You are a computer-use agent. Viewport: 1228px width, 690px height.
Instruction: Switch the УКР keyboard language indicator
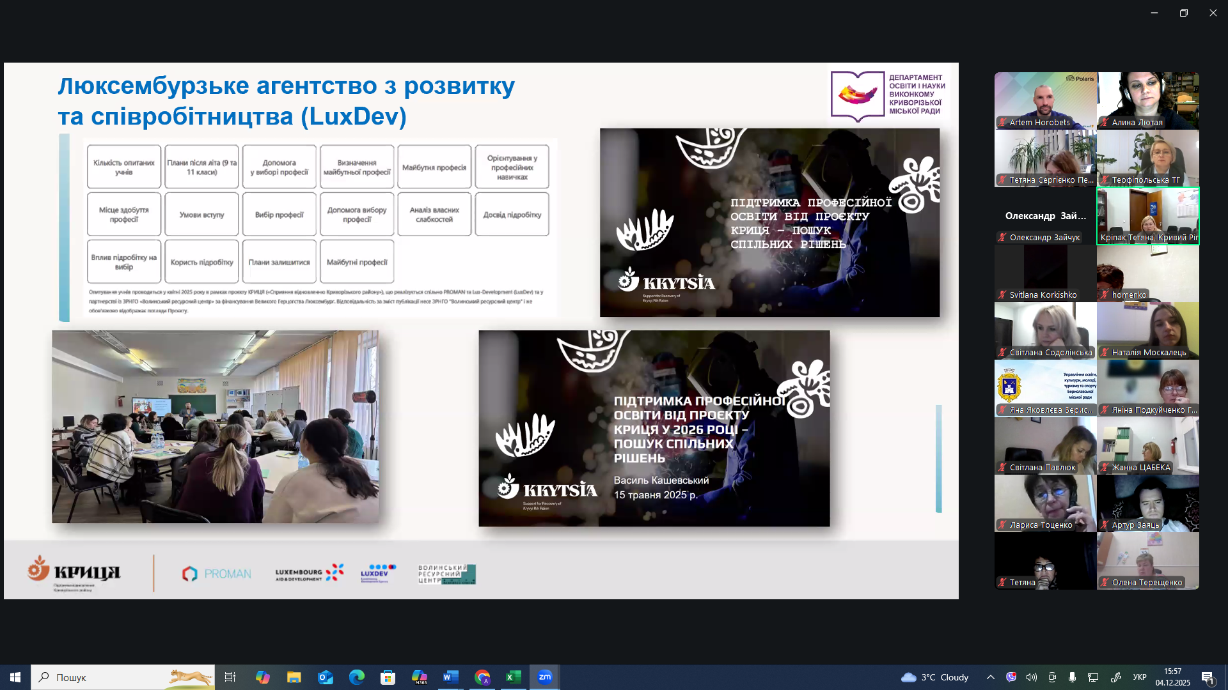(x=1140, y=677)
